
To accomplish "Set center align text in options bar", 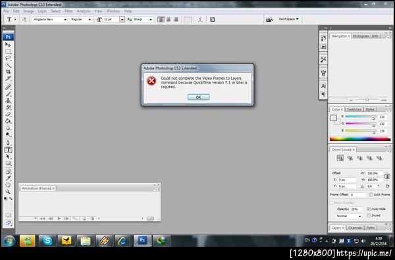I will click(x=169, y=19).
